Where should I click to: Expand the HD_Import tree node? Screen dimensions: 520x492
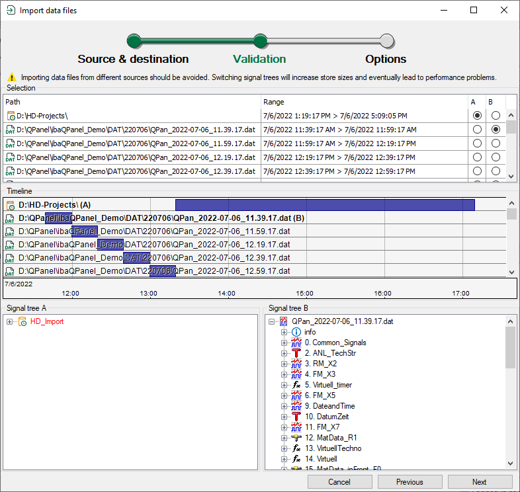[10, 321]
